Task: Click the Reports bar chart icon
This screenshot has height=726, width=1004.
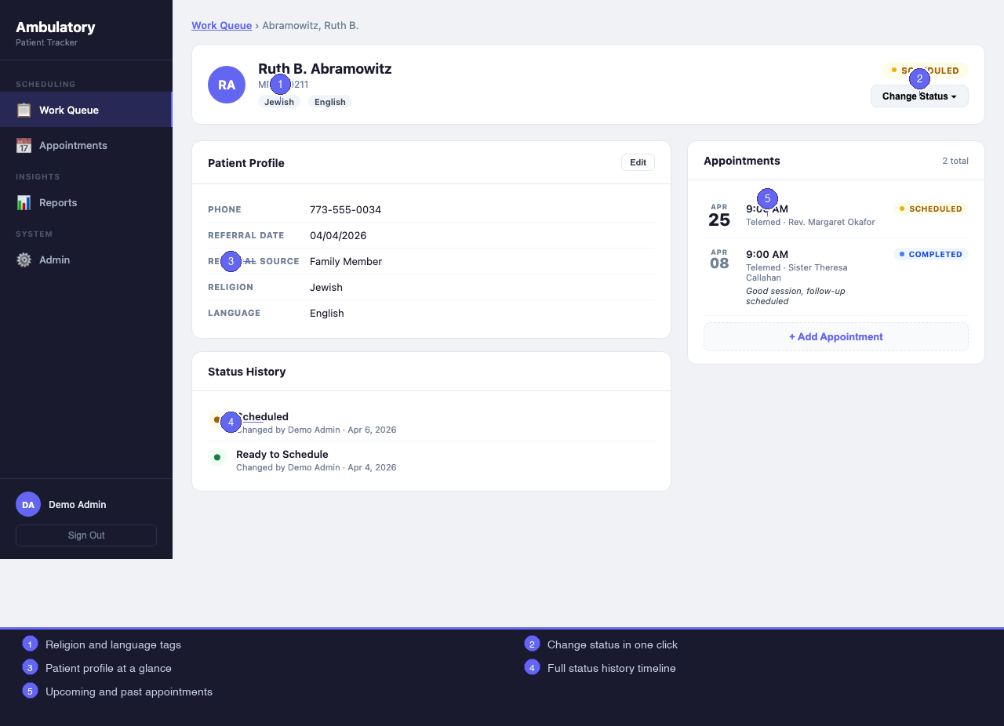Action: point(24,203)
